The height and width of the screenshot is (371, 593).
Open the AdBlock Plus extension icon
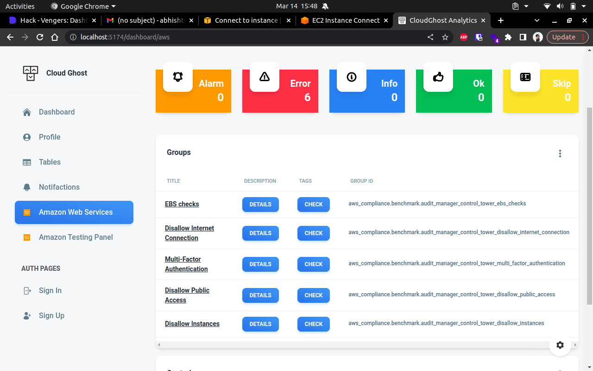[x=464, y=37]
